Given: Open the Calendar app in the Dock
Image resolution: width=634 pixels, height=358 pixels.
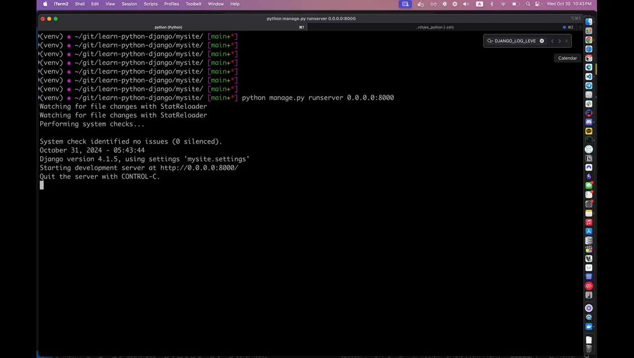Looking at the screenshot, I should coord(589,58).
